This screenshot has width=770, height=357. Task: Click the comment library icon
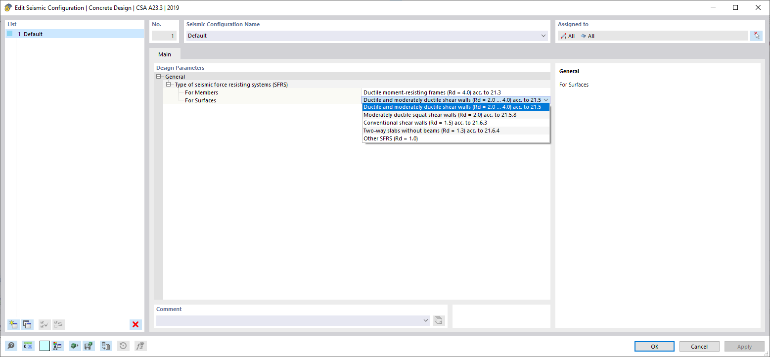pyautogui.click(x=439, y=320)
